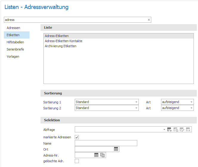Edit the Abfrage query pencil icon
Viewport: 198px width, 167px height.
point(182,129)
